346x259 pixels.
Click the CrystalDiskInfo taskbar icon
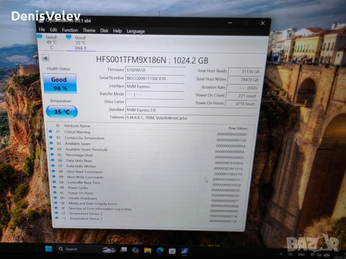(x=184, y=251)
